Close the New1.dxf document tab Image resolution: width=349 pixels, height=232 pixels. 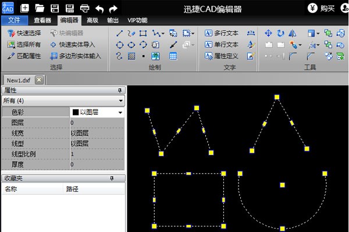point(38,79)
